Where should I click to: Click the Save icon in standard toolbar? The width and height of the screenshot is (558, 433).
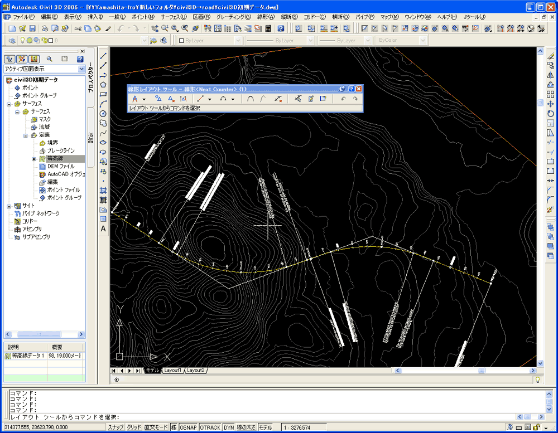[32, 28]
